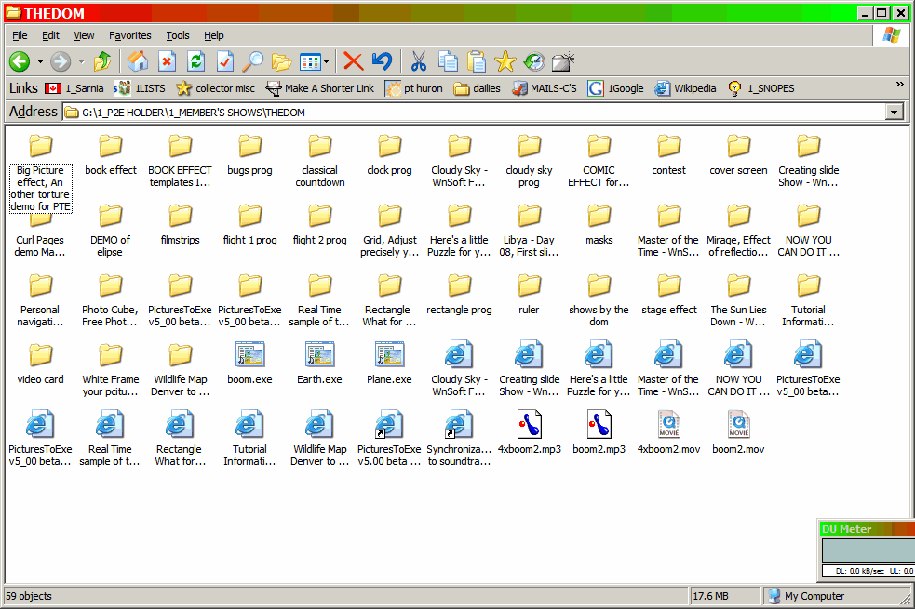Click the scissors Cut icon
The height and width of the screenshot is (609, 915).
tap(418, 62)
